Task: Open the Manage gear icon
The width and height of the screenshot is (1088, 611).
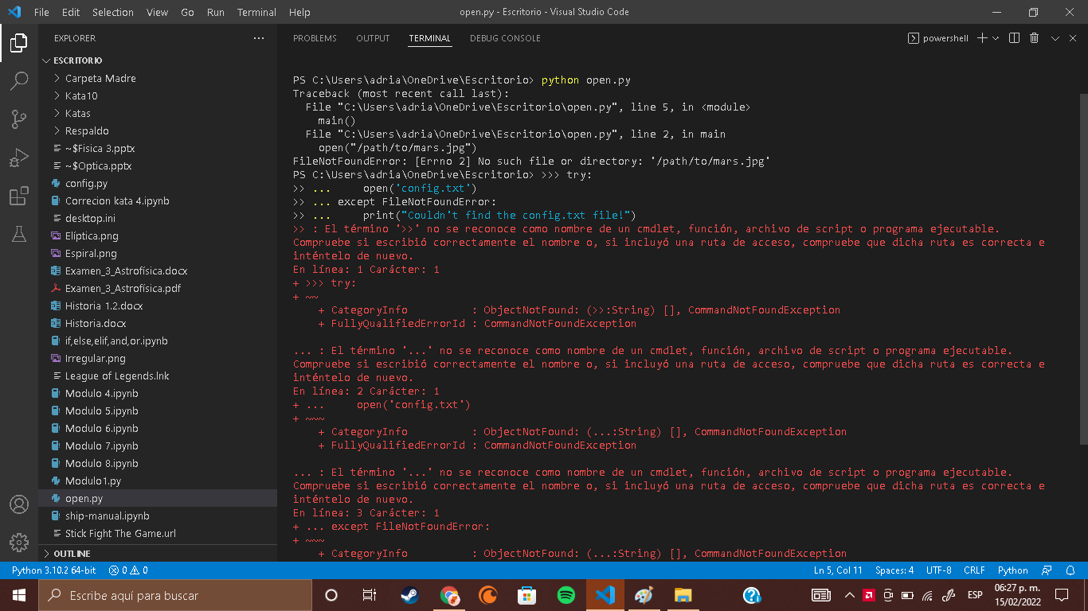Action: click(x=19, y=543)
